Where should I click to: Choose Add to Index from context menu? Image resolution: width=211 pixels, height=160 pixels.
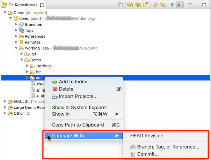(x=84, y=82)
